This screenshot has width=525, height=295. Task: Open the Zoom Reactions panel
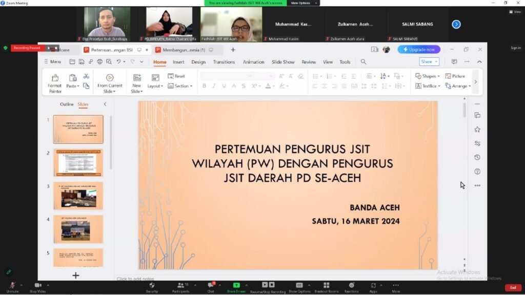point(351,287)
